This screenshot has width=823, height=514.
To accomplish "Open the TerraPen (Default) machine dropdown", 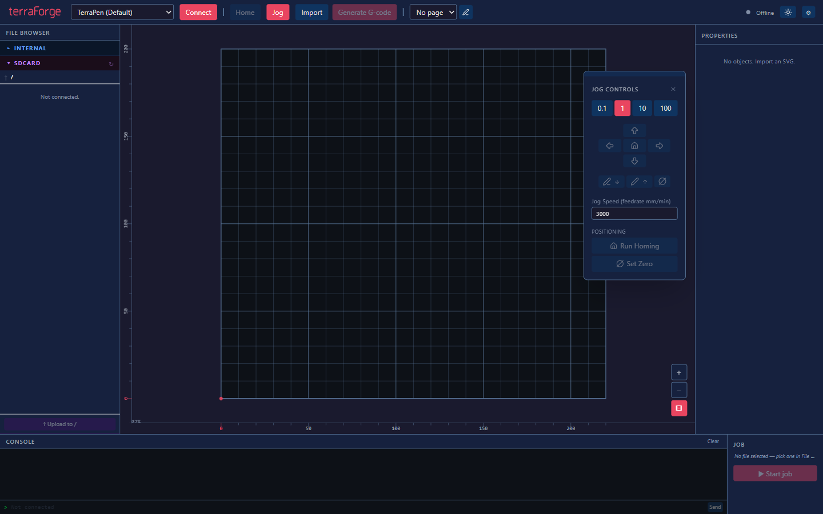I will point(122,12).
